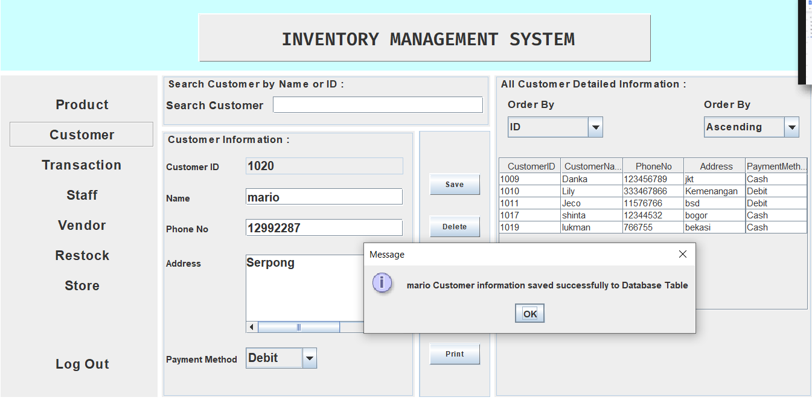812x400 pixels.
Task: Click the bogor address cell
Action: [x=715, y=215]
